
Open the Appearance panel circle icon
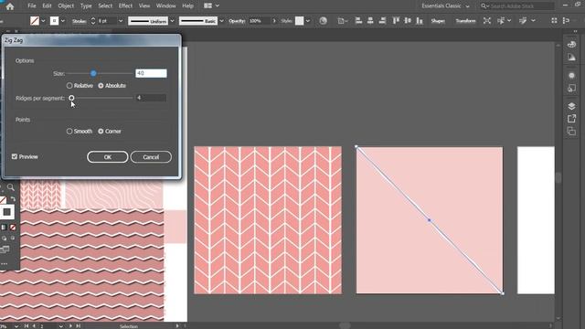pos(571,76)
